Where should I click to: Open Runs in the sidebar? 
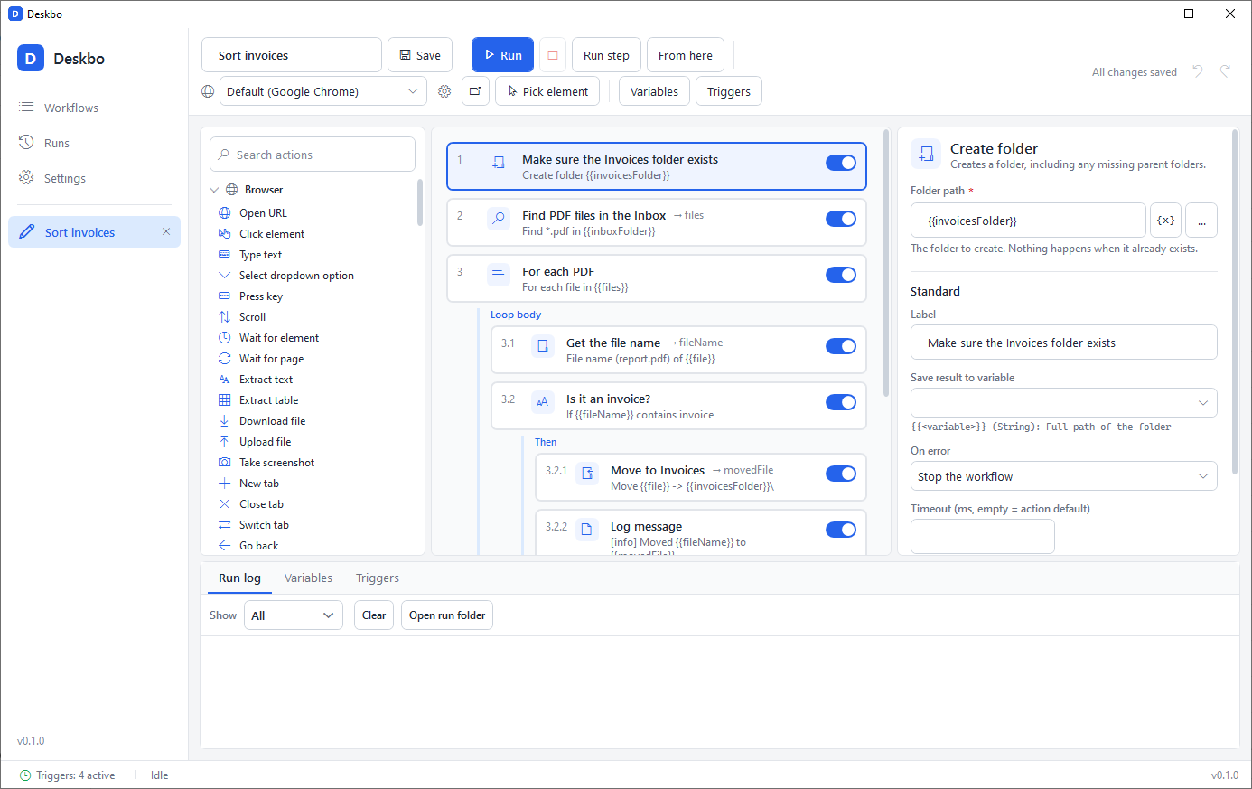(x=94, y=143)
